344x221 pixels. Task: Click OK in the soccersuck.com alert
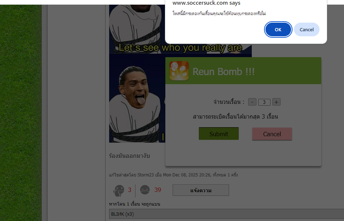coord(278,29)
